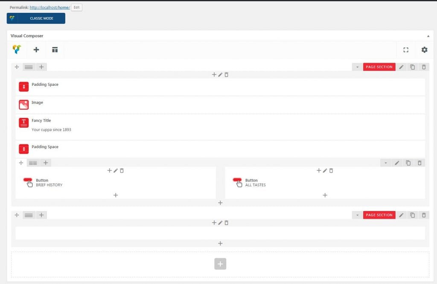Click large plus in empty dashed area

(x=220, y=264)
